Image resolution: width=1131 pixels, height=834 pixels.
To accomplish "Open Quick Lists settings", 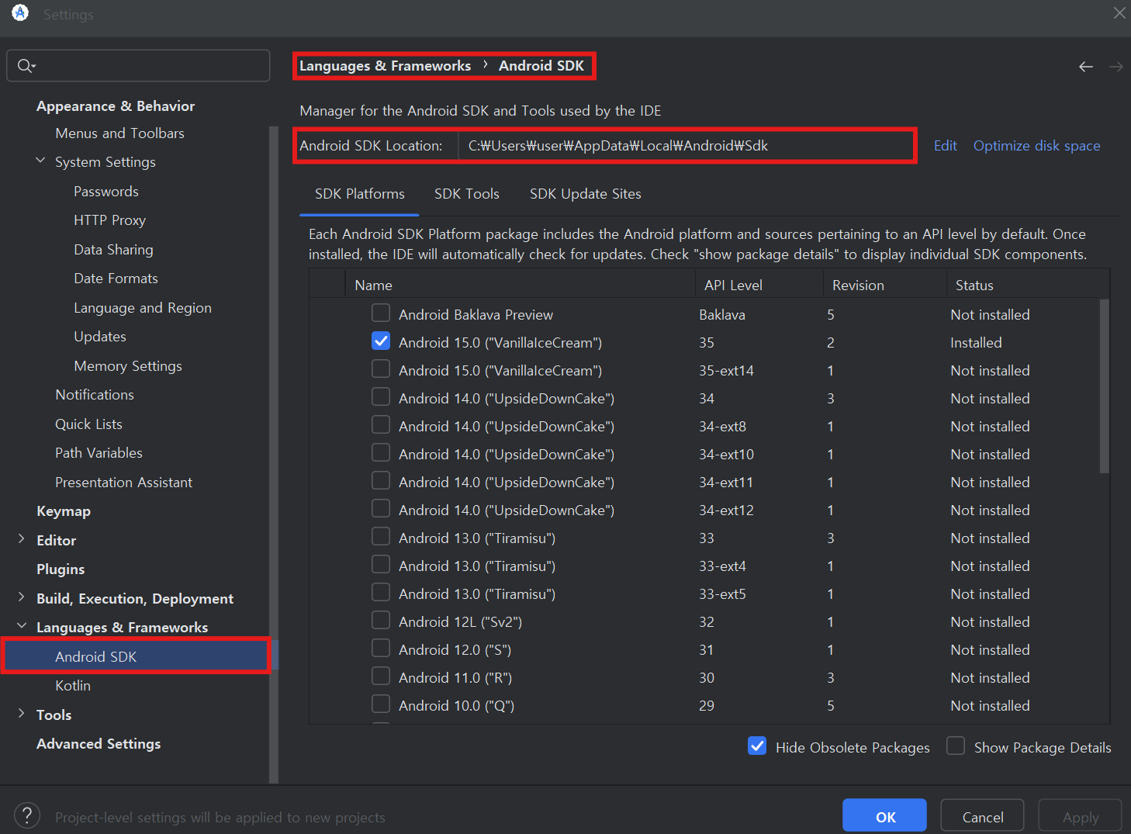I will click(88, 424).
